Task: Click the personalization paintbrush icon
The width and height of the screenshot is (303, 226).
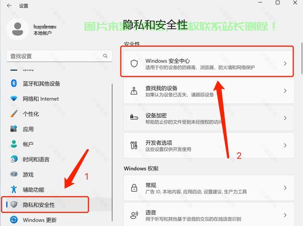Action: coord(14,114)
